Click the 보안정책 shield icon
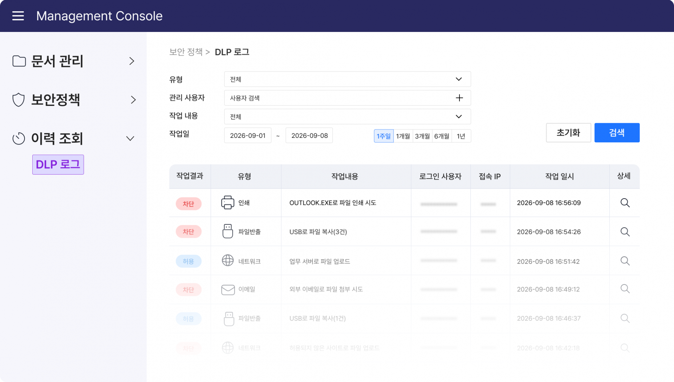 point(19,100)
